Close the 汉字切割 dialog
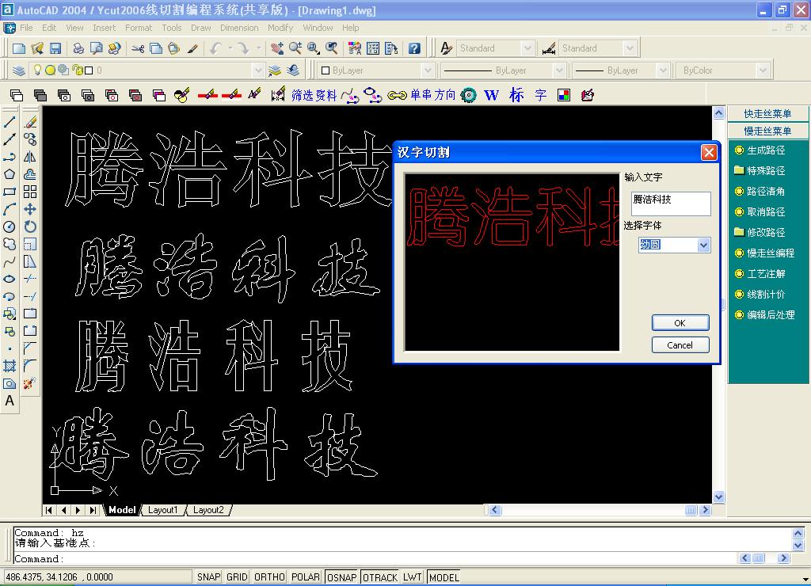 point(709,153)
